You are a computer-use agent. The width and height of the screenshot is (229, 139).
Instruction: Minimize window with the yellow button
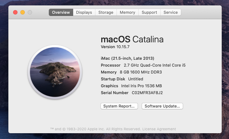click(23, 12)
